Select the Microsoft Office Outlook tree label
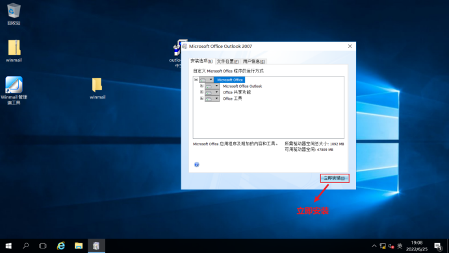 pos(242,86)
